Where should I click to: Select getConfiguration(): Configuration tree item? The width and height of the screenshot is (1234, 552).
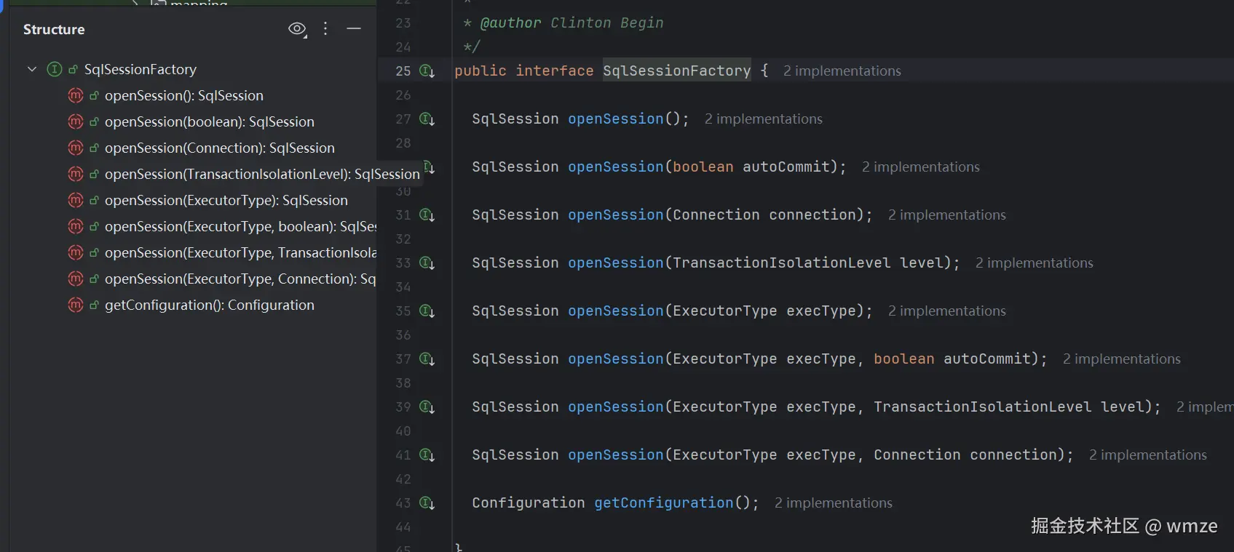tap(210, 305)
